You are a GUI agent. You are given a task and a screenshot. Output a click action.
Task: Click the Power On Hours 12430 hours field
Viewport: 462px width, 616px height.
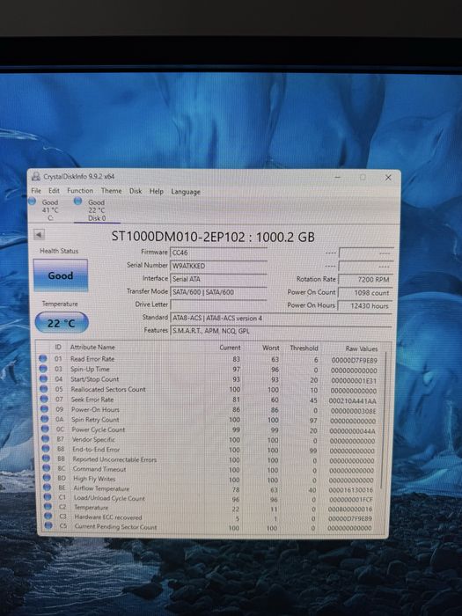click(365, 305)
